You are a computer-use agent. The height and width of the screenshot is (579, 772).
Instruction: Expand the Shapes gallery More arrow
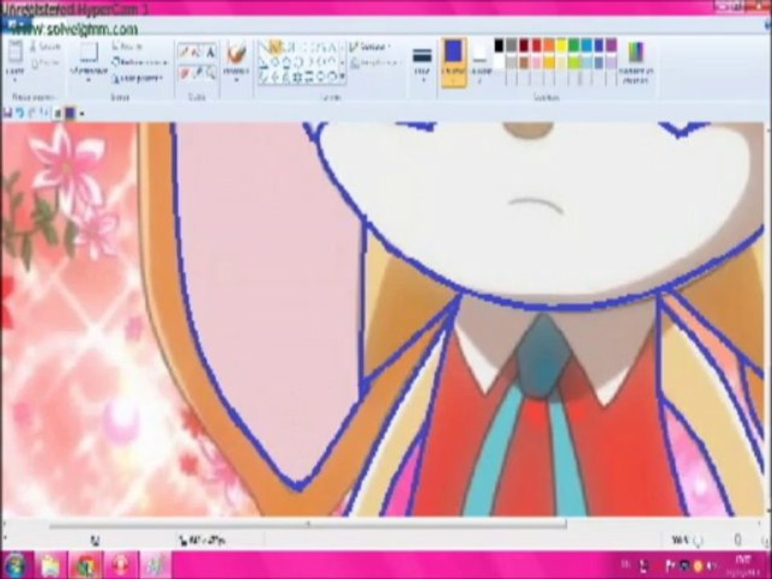[x=342, y=76]
